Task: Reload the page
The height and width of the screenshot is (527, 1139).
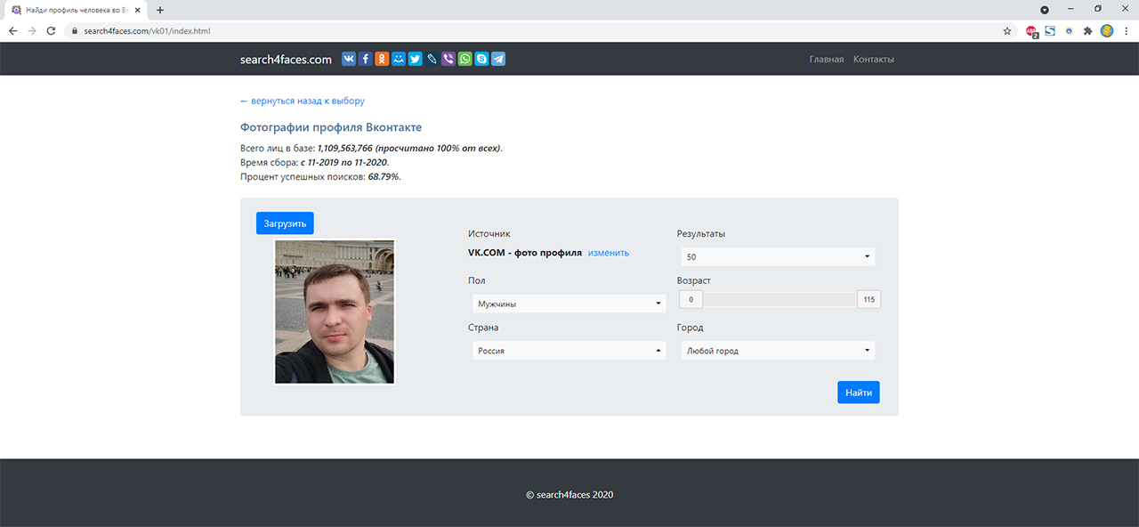Action: 51,30
